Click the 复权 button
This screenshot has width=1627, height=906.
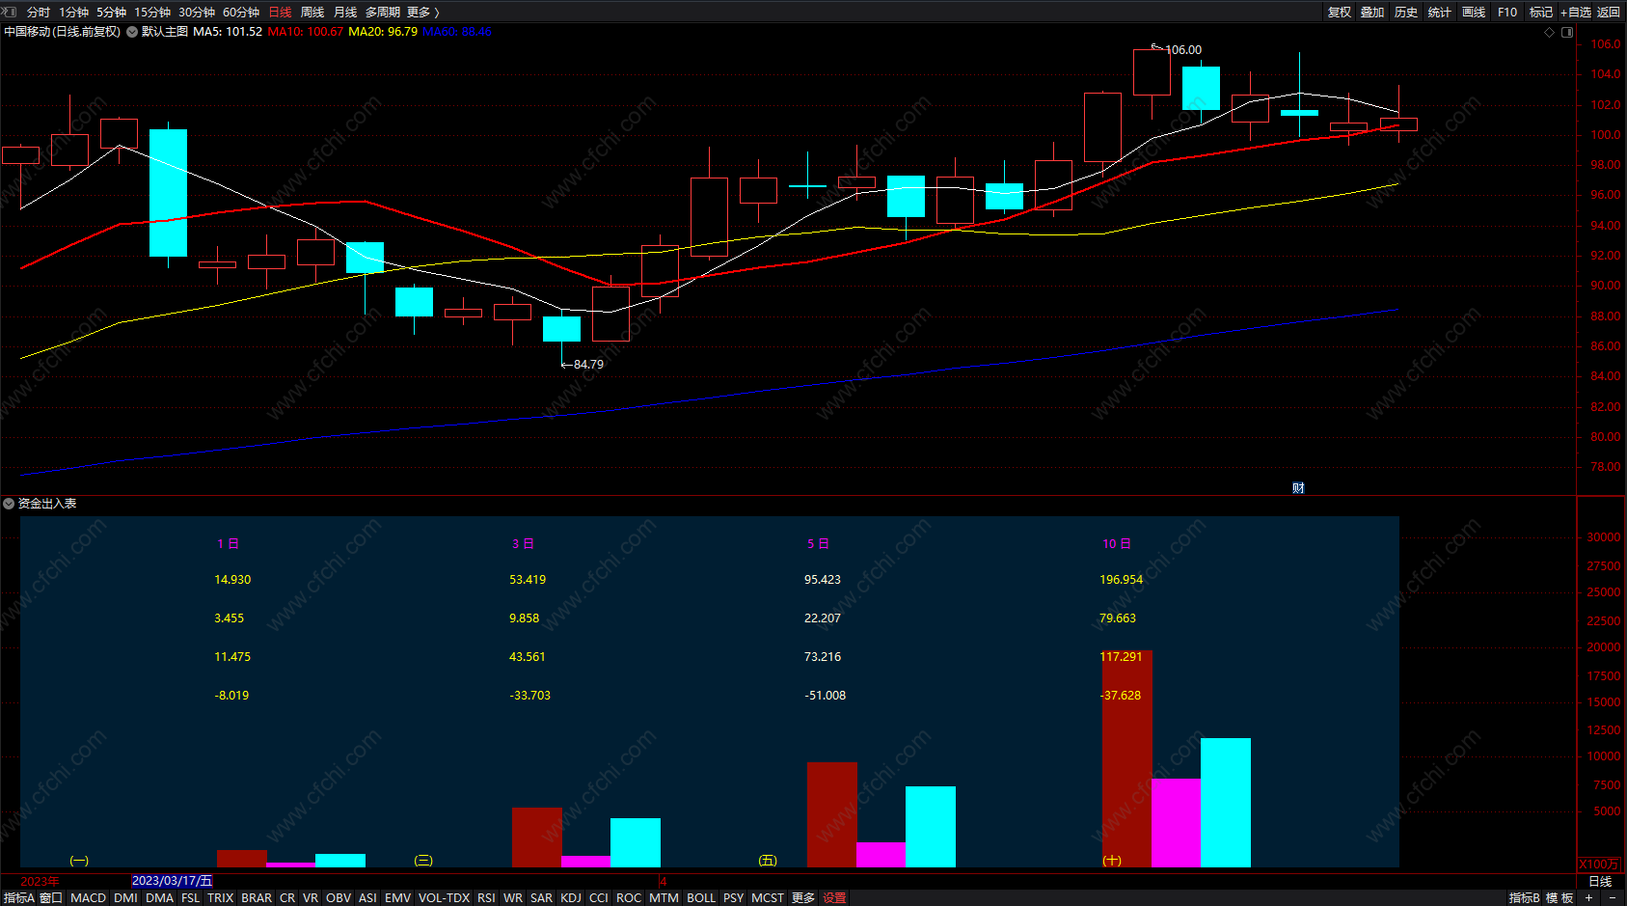(1340, 13)
